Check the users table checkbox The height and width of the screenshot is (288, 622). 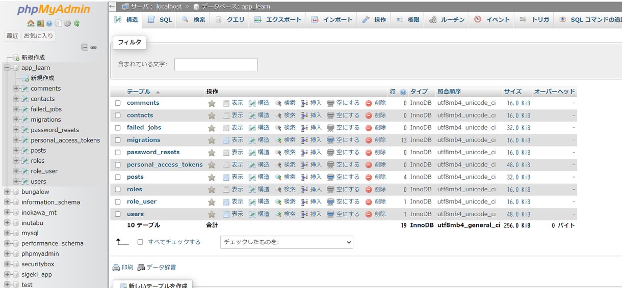point(118,214)
